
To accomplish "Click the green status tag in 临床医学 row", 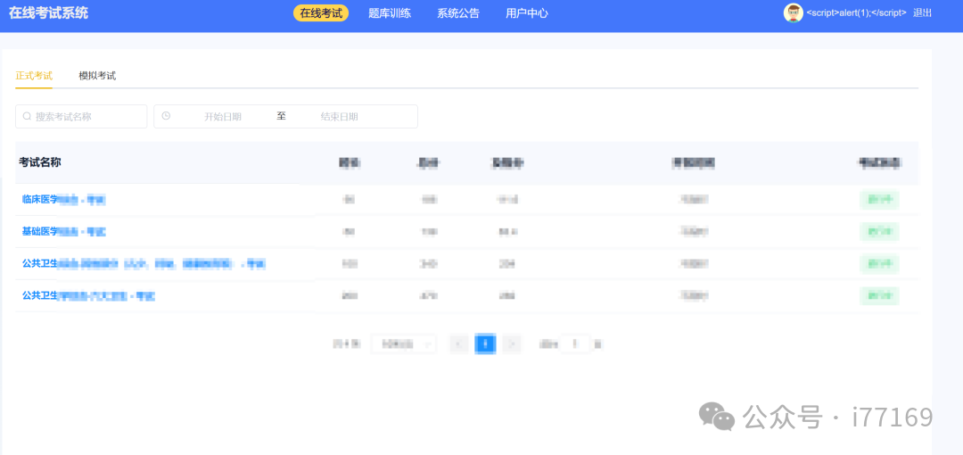I will [x=879, y=199].
